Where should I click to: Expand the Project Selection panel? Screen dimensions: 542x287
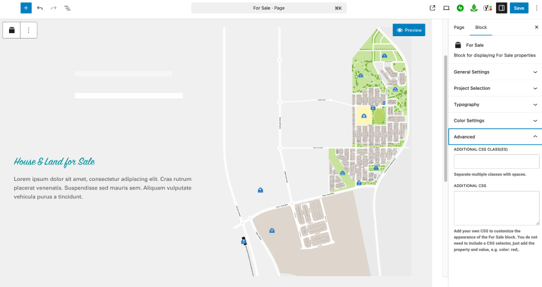click(x=495, y=88)
